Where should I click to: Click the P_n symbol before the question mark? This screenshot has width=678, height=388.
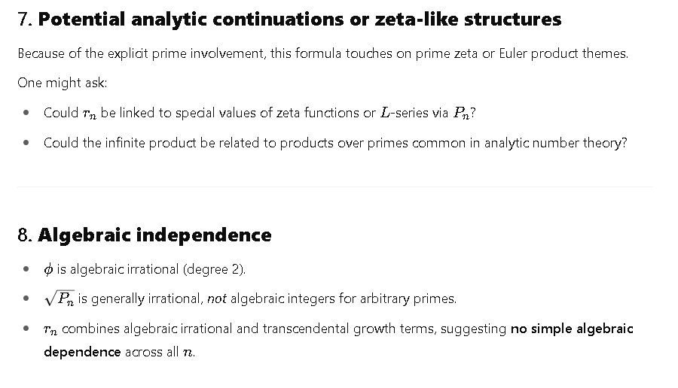click(461, 113)
